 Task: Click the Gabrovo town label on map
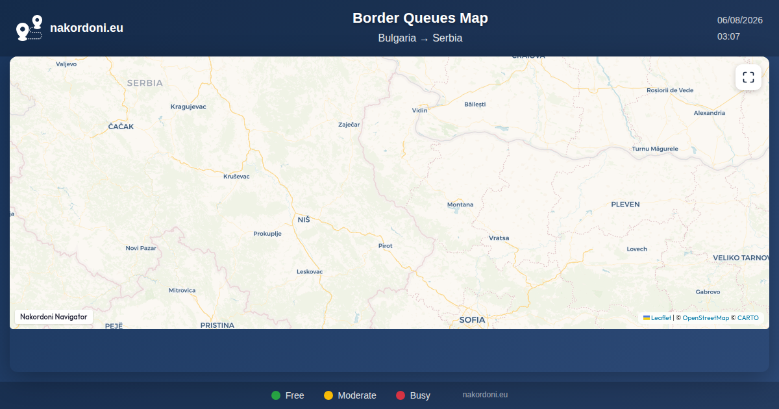point(708,292)
